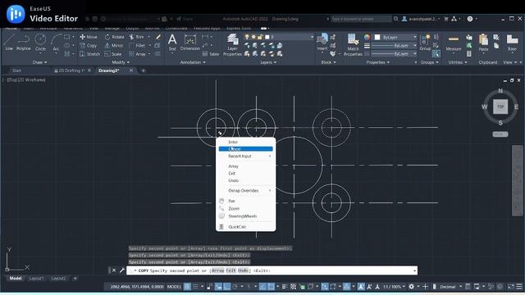Click the Erase pencil icon in Modify
This screenshot has width=525, height=295.
point(158,37)
